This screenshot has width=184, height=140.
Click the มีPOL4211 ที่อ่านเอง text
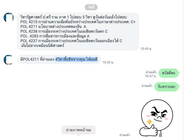tap(37, 59)
